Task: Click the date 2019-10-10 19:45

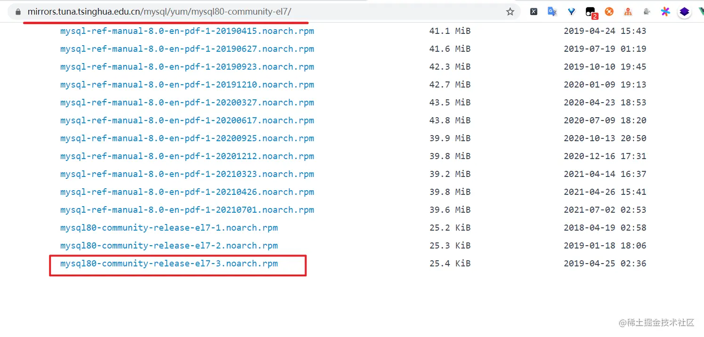Action: tap(605, 67)
